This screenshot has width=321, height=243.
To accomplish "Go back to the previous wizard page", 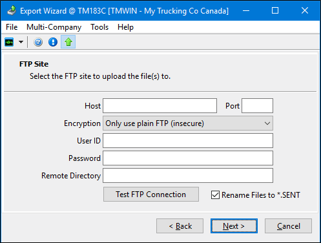I will (x=180, y=226).
